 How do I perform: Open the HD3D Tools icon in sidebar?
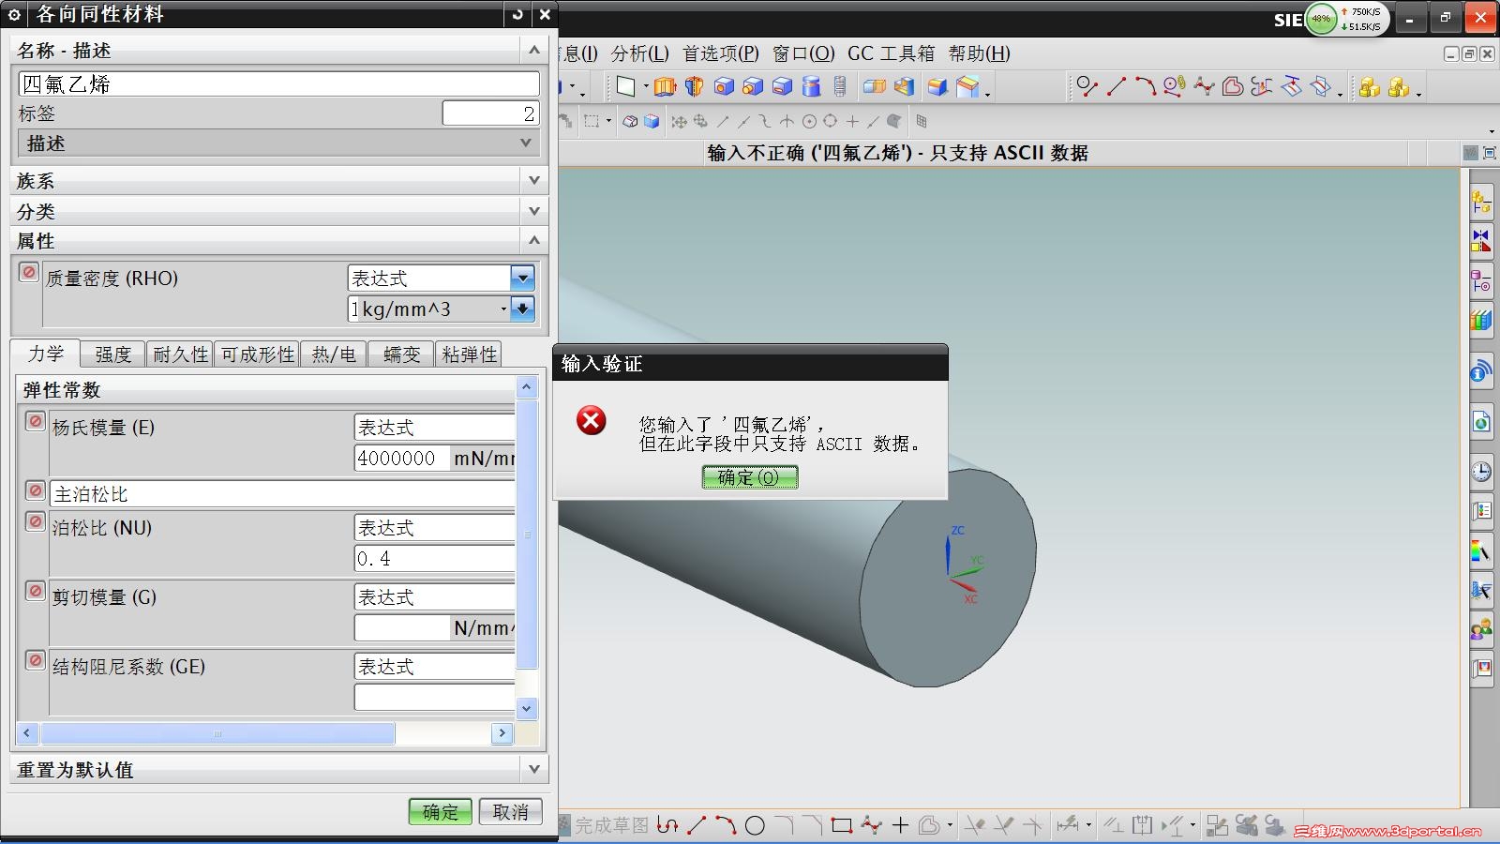pos(1481,372)
